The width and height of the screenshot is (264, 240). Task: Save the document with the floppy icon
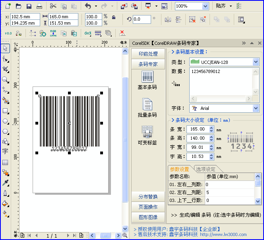29,6
